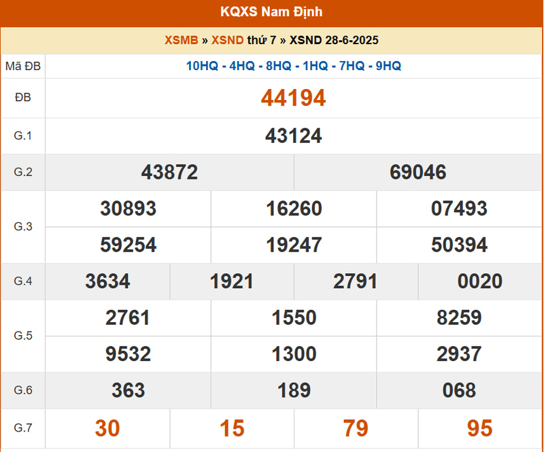Click the G.1 number 43124

point(294,136)
